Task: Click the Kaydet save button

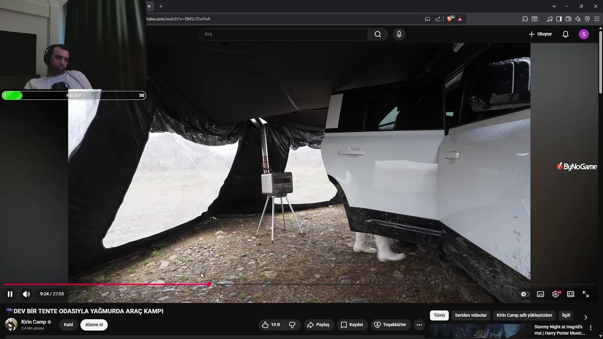Action: 352,324
